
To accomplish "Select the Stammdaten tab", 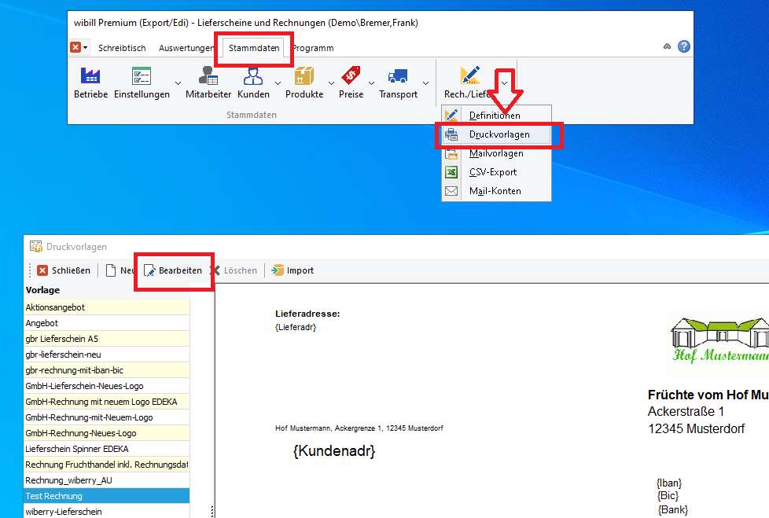I will (x=253, y=48).
